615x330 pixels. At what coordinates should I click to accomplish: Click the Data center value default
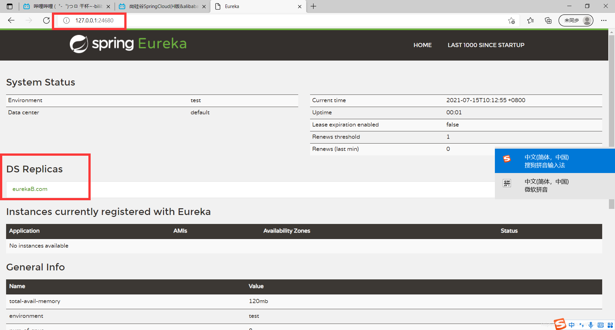pyautogui.click(x=200, y=112)
